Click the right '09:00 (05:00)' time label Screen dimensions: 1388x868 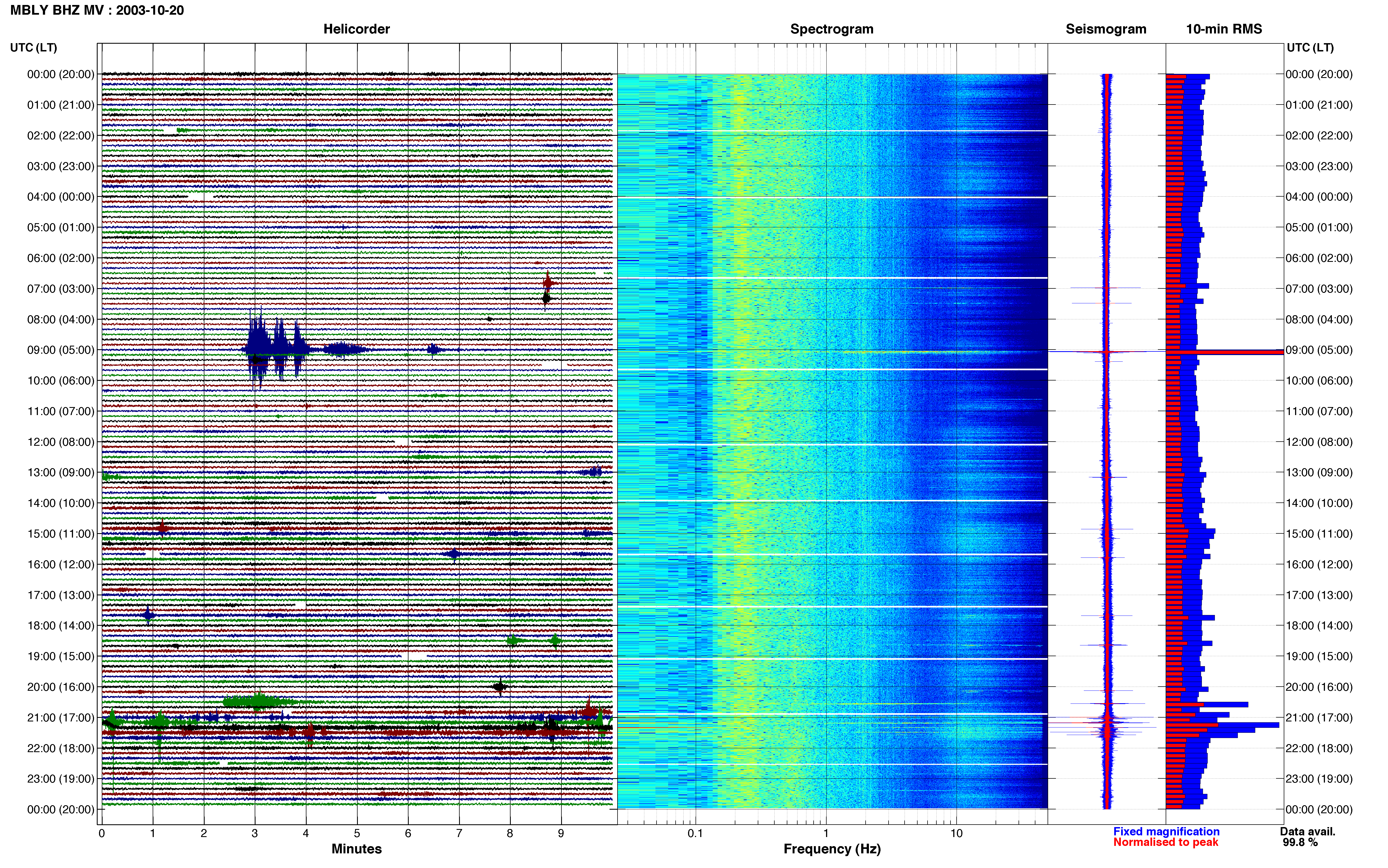1319,350
